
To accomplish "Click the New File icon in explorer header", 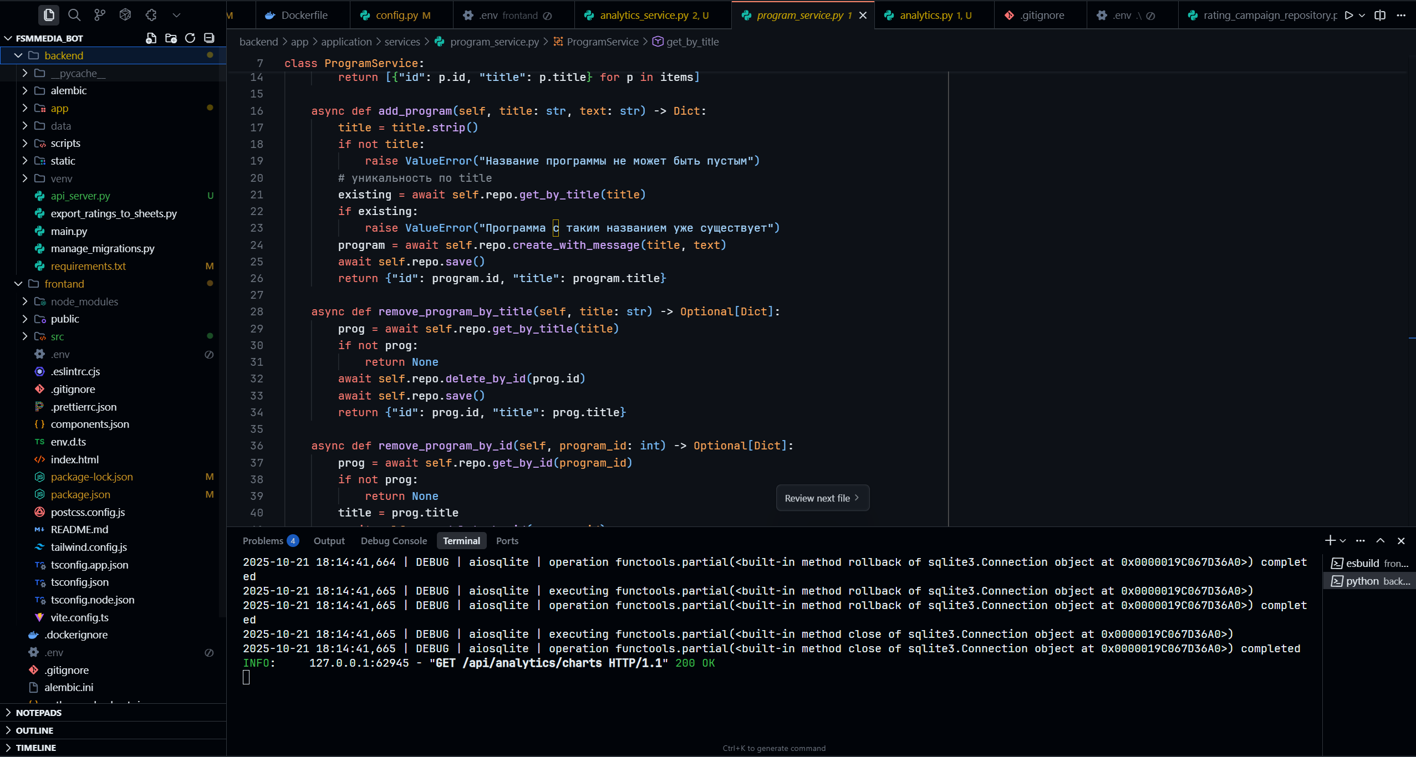I will [x=151, y=38].
